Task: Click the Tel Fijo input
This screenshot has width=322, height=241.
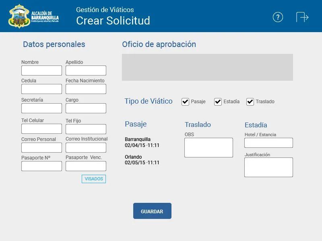Action: [x=86, y=129]
